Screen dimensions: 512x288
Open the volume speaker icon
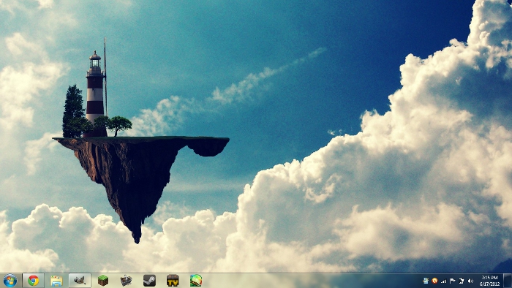tap(470, 281)
